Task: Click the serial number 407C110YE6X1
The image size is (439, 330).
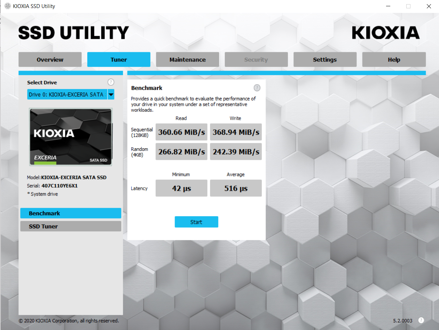Action: click(x=60, y=186)
